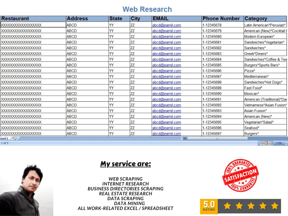The height and width of the screenshot is (216, 288).
Task: Open email link in the Pizza* row
Action: 166,71
